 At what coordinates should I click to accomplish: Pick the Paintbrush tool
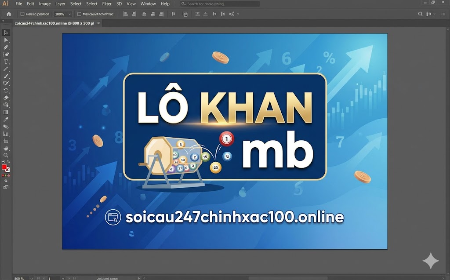(x=6, y=76)
